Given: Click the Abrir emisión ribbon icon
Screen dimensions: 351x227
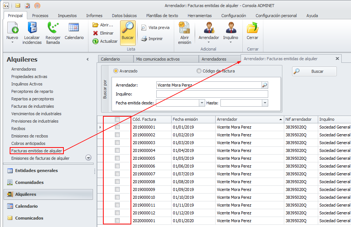Looking at the screenshot, I should coord(184,28).
